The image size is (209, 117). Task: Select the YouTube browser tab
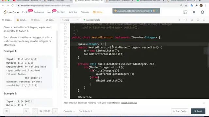click(27, 1)
